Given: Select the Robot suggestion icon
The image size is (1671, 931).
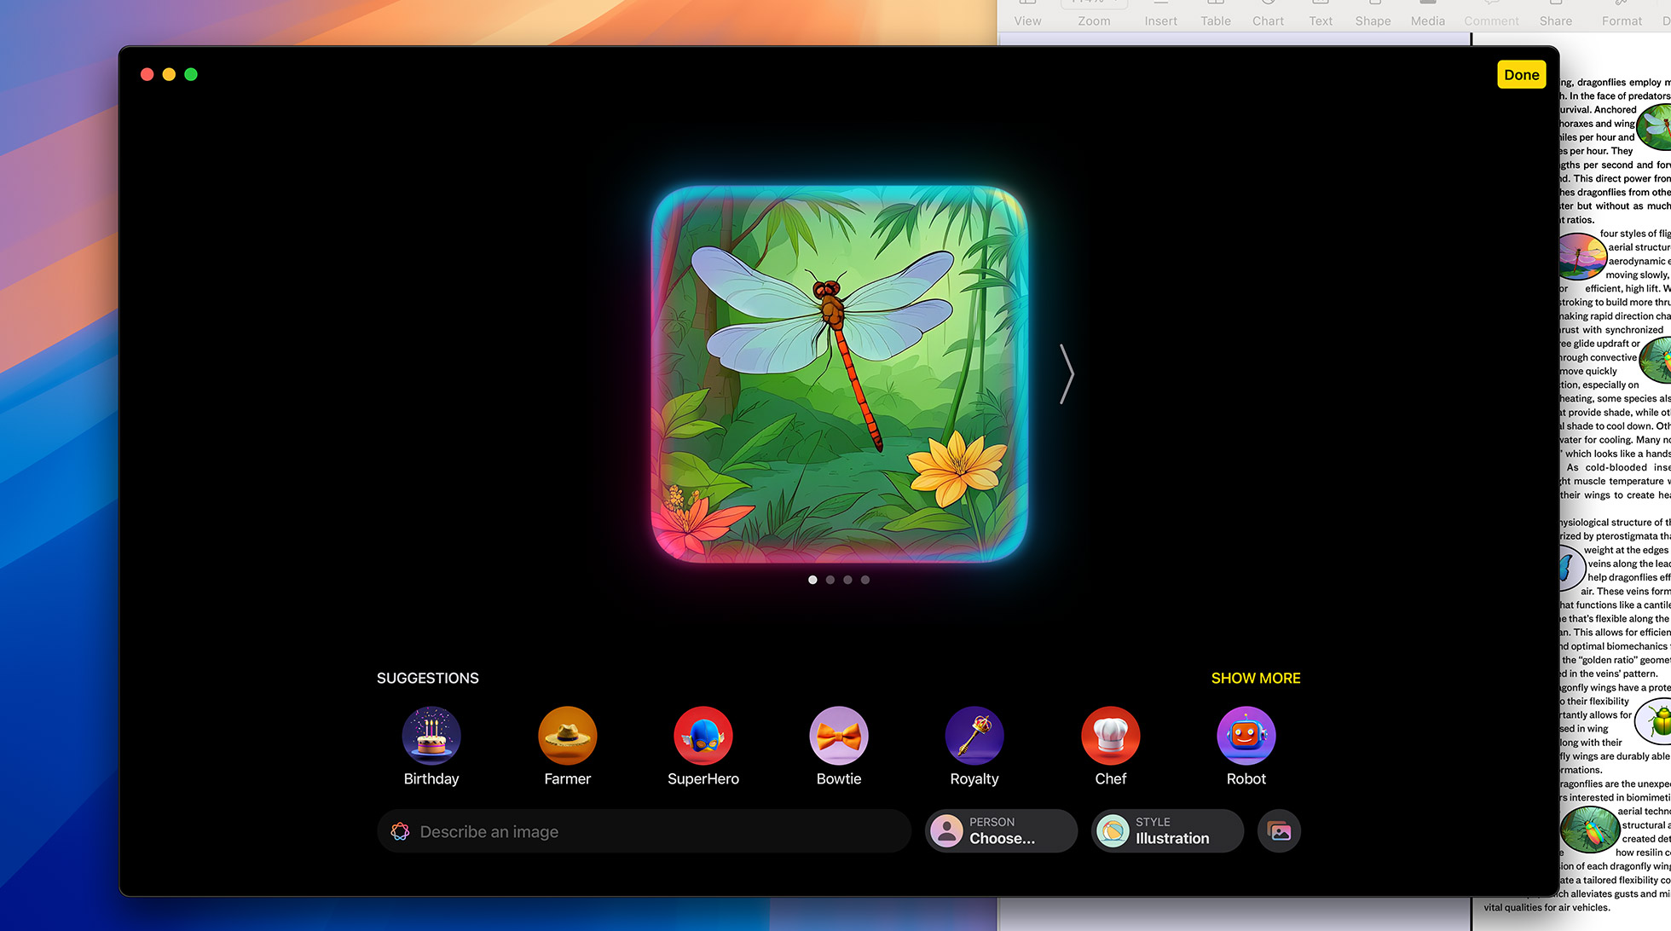Looking at the screenshot, I should [x=1246, y=736].
